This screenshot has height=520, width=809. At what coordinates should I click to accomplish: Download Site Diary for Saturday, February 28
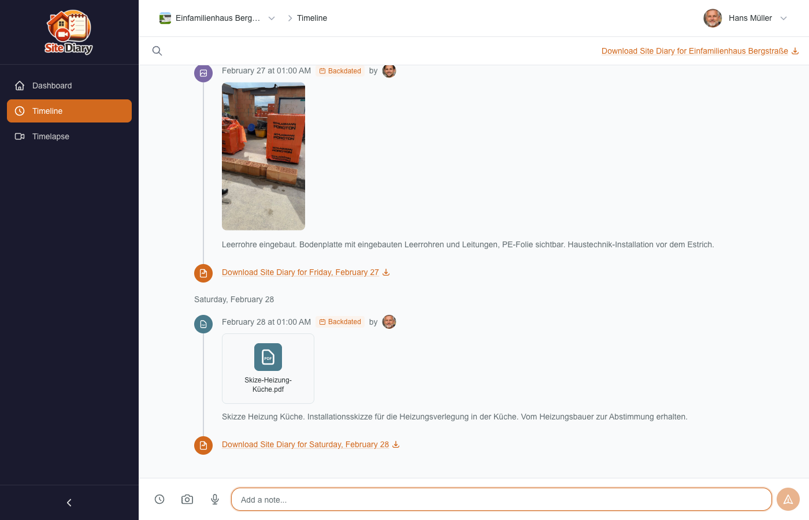point(305,444)
